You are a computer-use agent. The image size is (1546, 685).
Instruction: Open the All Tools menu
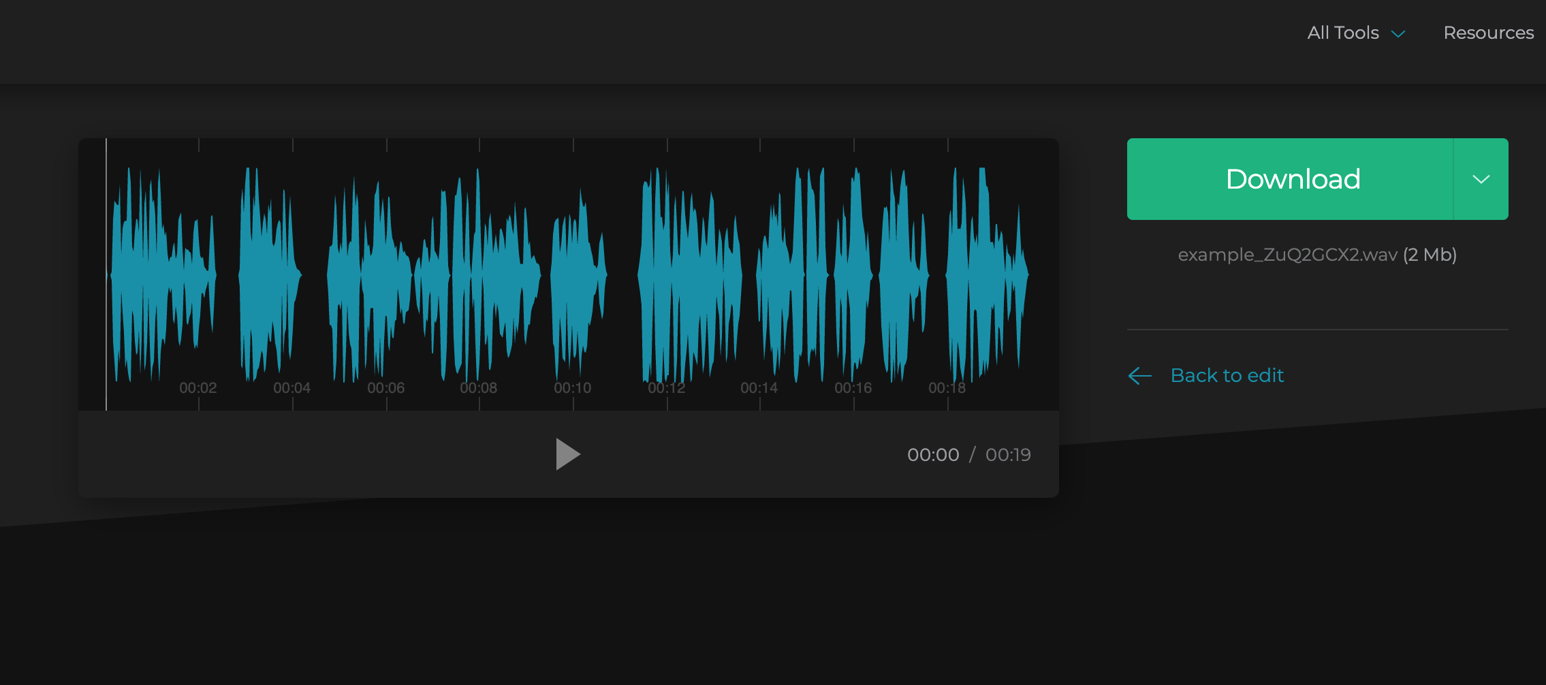[x=1356, y=33]
